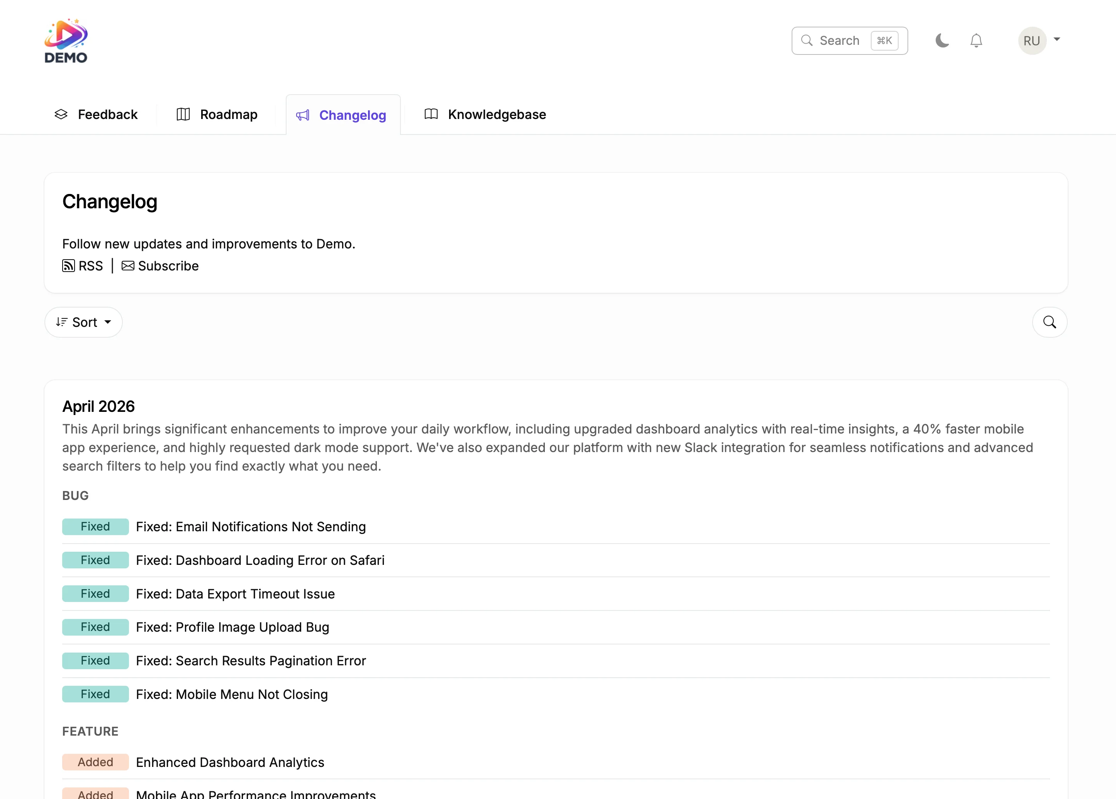Viewport: 1116px width, 799px height.
Task: Click the Fixed badge on Profile Image Upload Bug
Action: [95, 627]
